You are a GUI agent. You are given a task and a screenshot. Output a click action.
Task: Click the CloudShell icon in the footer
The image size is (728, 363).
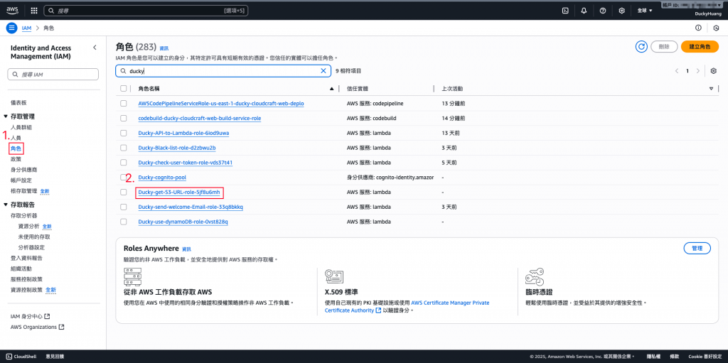click(9, 357)
